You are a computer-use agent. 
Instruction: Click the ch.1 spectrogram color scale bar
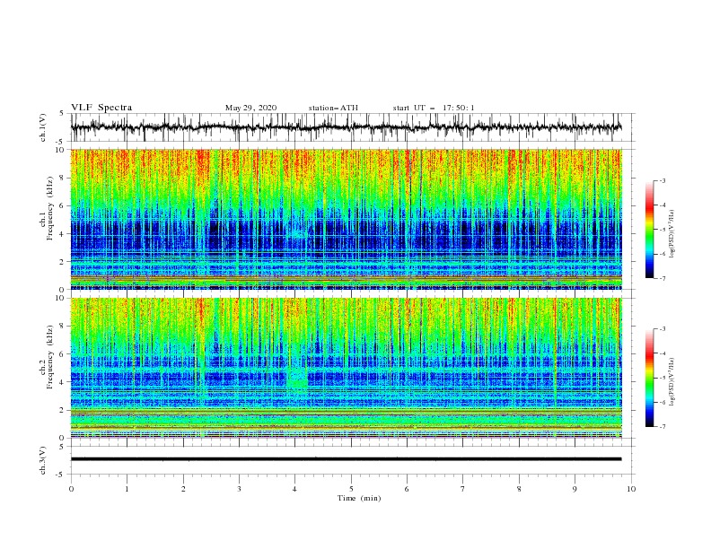pyautogui.click(x=649, y=230)
